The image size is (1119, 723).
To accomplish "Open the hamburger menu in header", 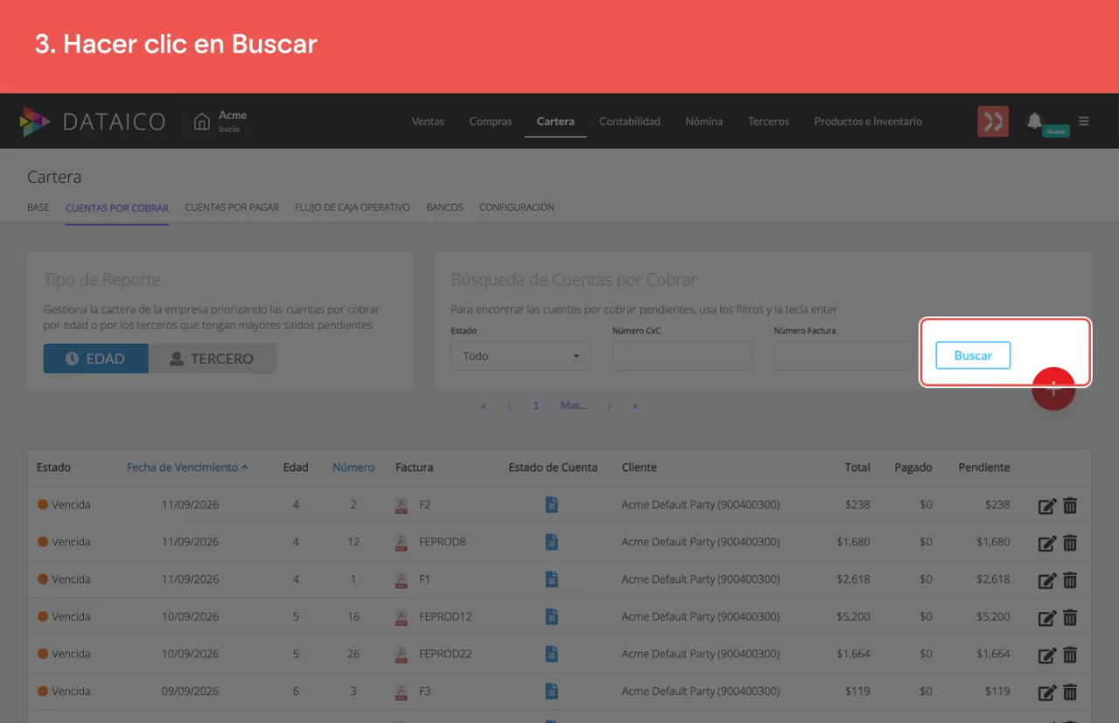I will click(1084, 121).
